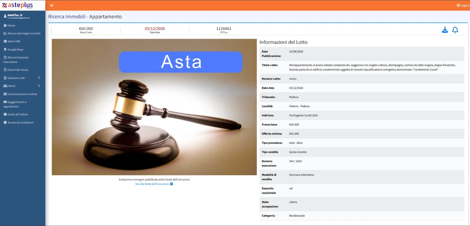The image size is (470, 226).
Task: Click the Logout button
Action: [x=463, y=6]
